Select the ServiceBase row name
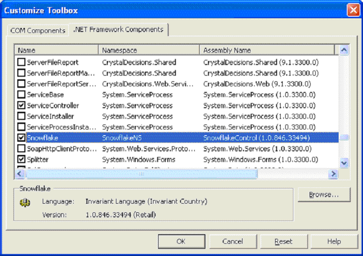This screenshot has width=363, height=256. [x=45, y=94]
